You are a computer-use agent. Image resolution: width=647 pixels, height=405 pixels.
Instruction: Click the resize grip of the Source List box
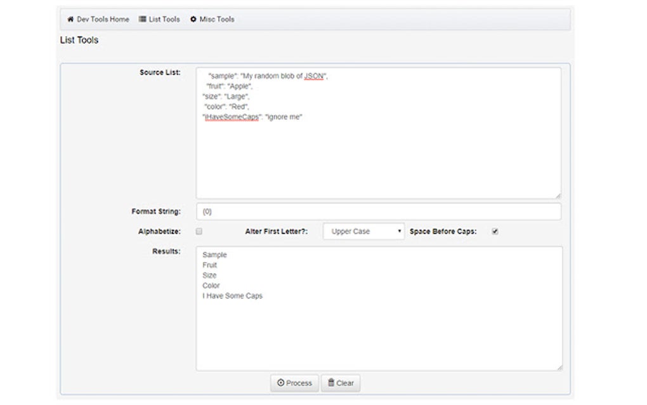pos(559,195)
